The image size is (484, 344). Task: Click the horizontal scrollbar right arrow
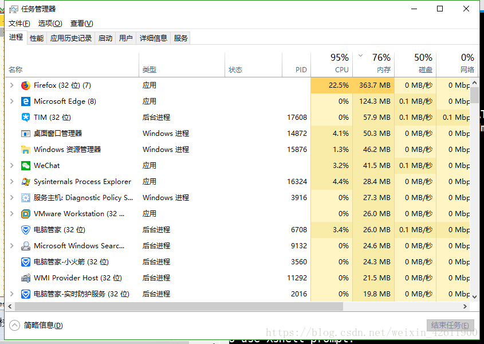pyautogui.click(x=465, y=307)
